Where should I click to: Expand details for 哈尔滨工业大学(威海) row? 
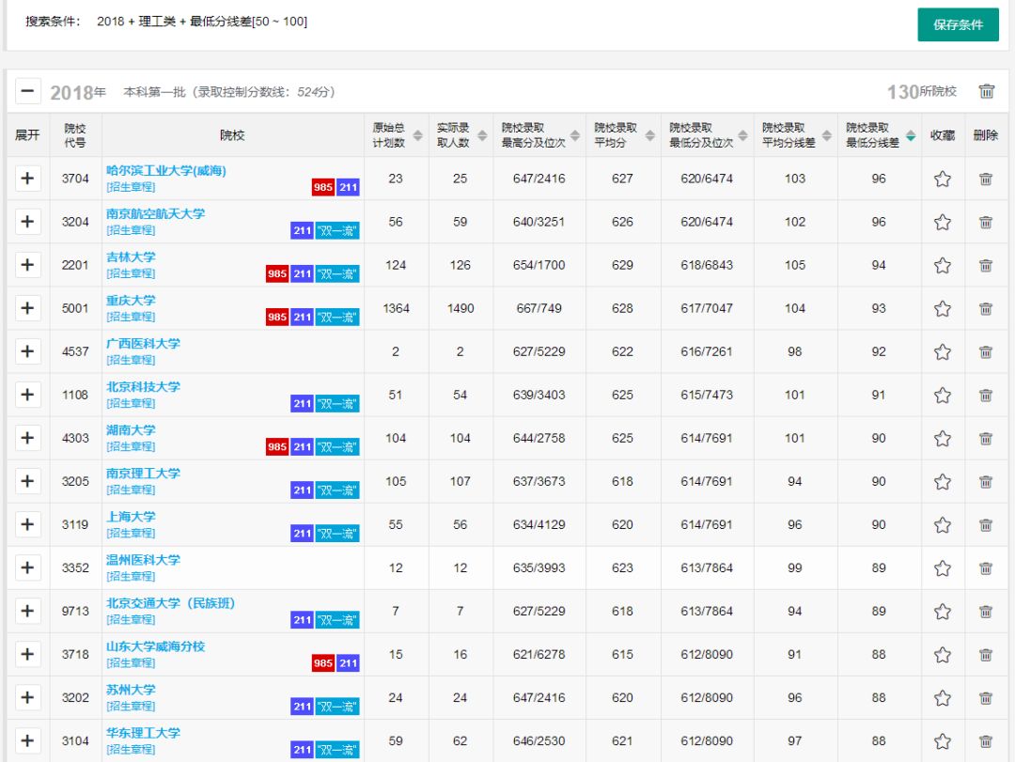coord(28,178)
